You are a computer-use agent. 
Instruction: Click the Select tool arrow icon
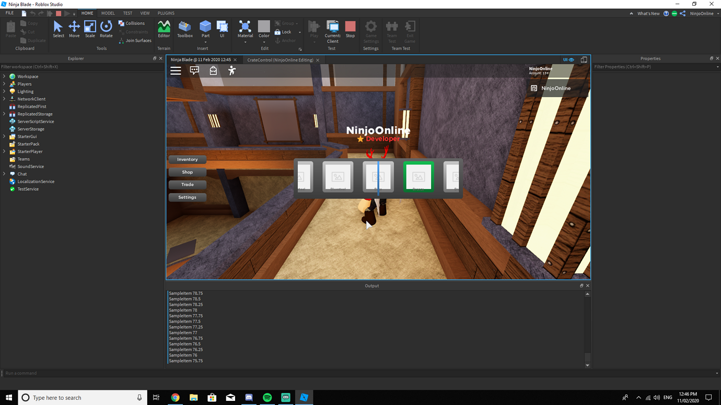point(58,26)
